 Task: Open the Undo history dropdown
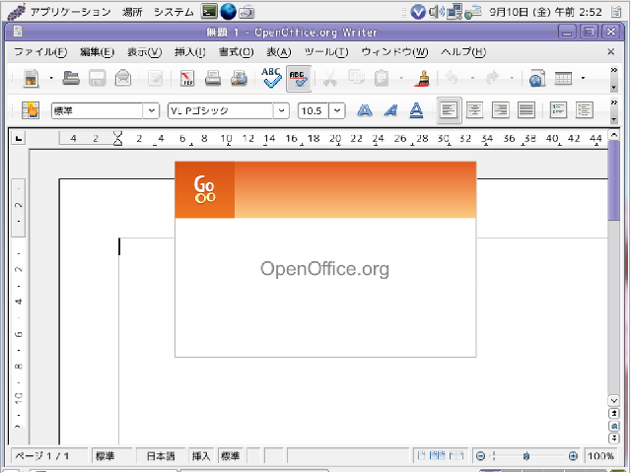pyautogui.click(x=472, y=78)
